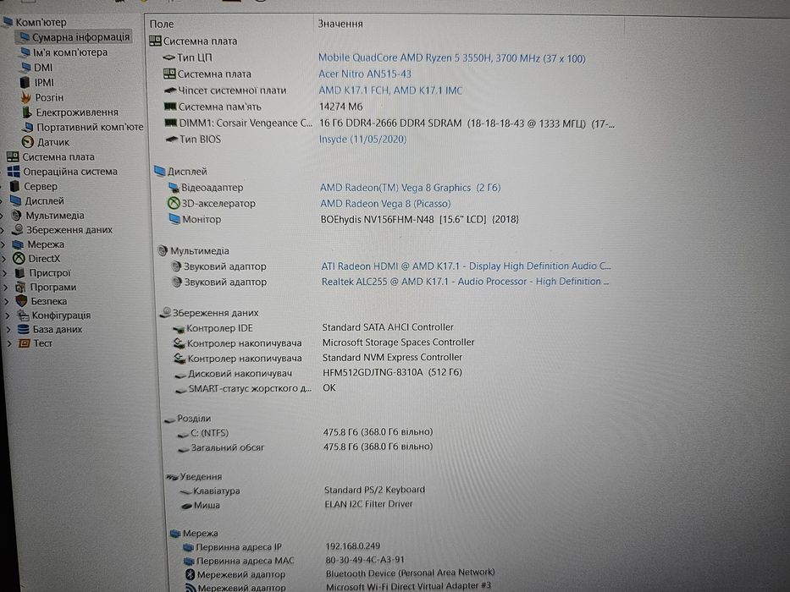
Task: Select the Standard SATA AHCI Controller value
Action: (x=388, y=327)
